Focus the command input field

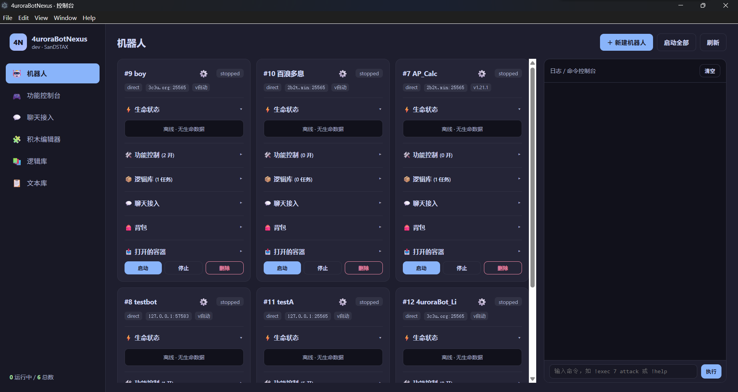(623, 371)
